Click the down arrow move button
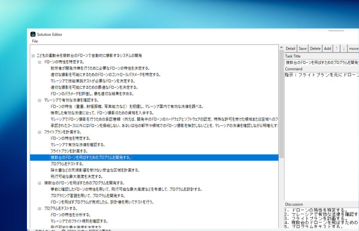The height and width of the screenshot is (231, 359). [343, 48]
